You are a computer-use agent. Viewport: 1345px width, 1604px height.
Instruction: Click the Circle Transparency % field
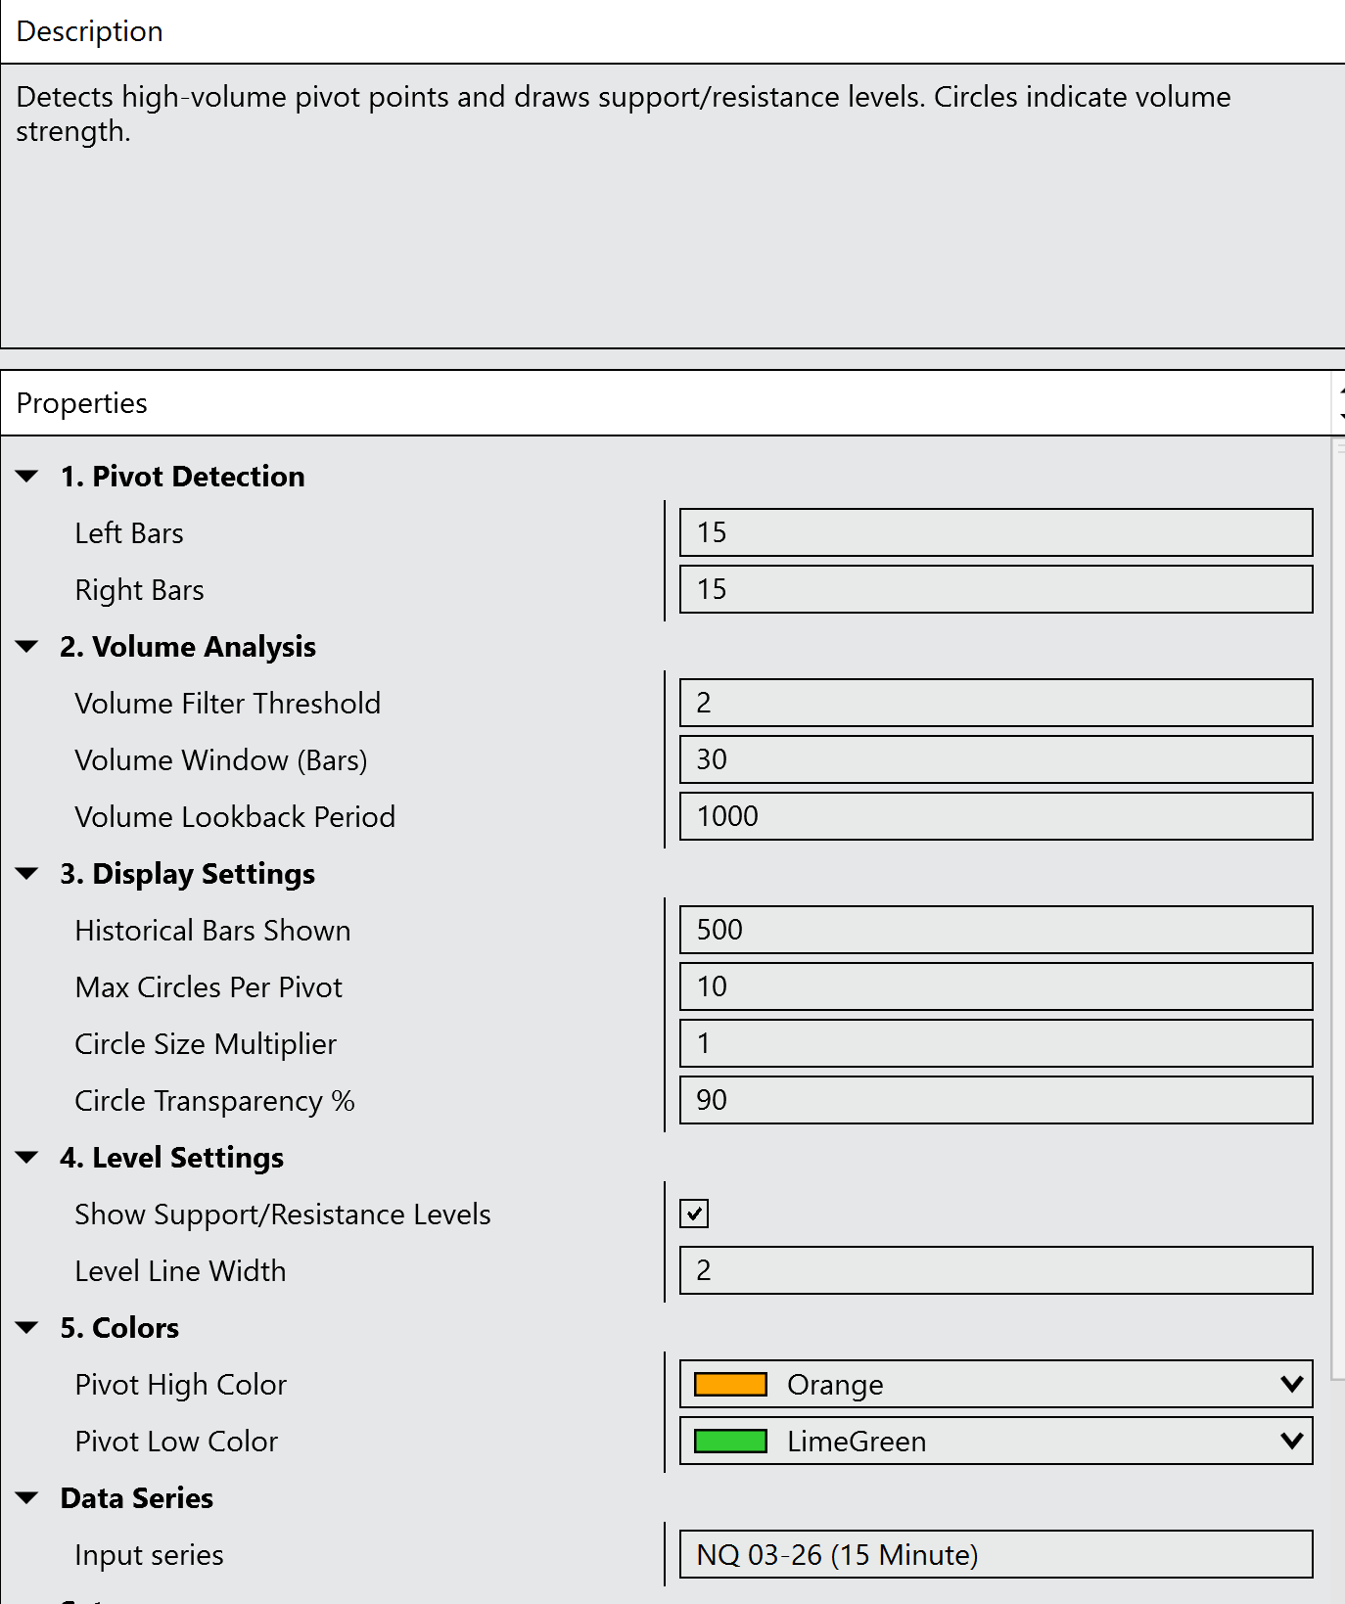coord(995,1100)
